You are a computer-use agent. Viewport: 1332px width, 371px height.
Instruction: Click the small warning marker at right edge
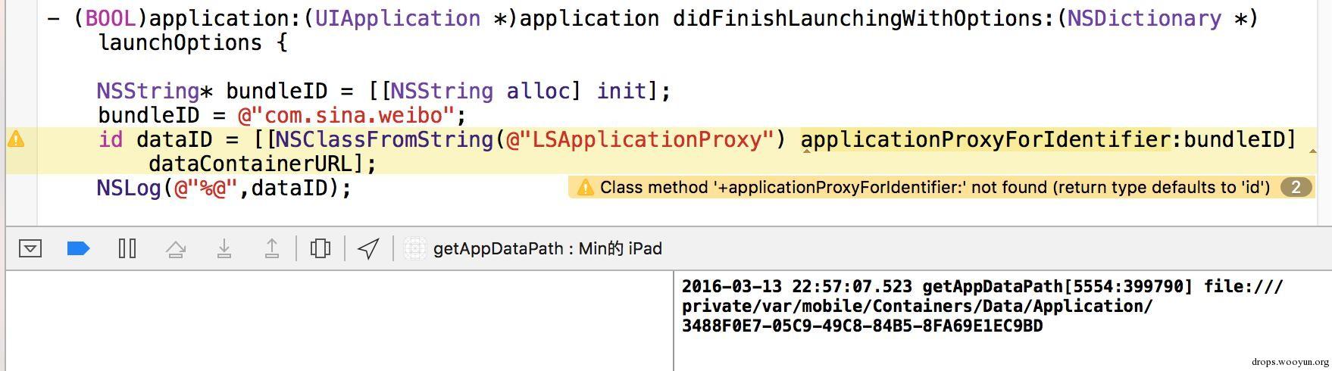point(1312,151)
